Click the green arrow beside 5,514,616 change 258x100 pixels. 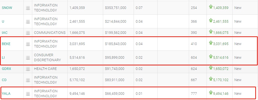coord(211,57)
